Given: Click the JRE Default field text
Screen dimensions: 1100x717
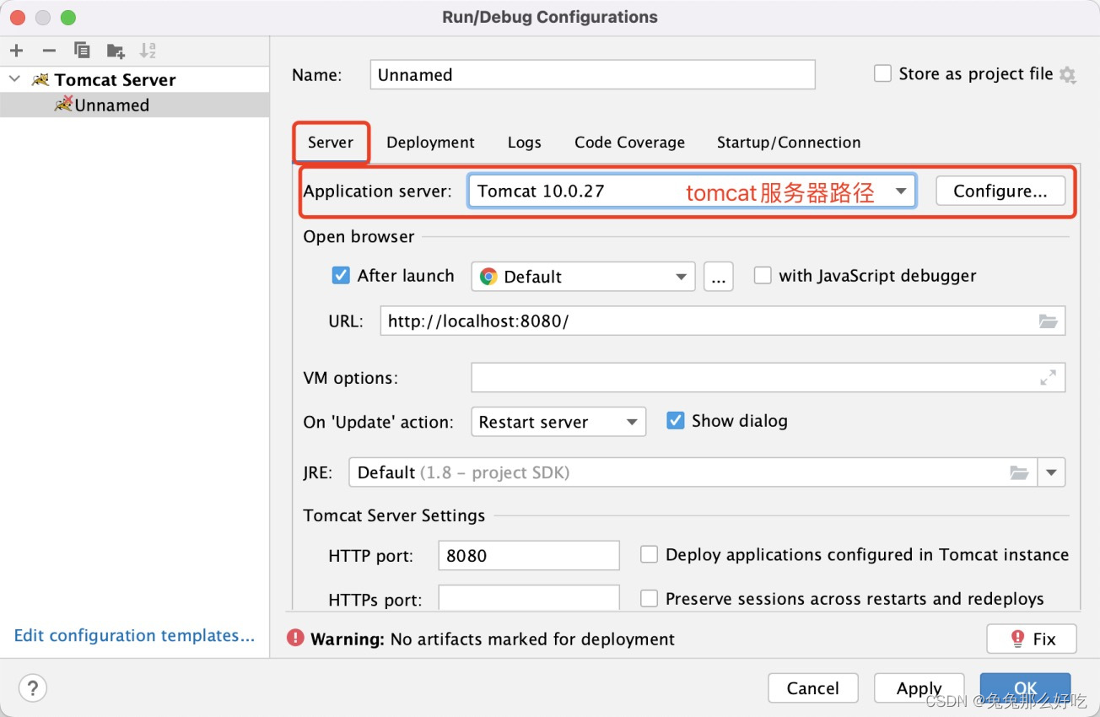Looking at the screenshot, I should point(463,472).
